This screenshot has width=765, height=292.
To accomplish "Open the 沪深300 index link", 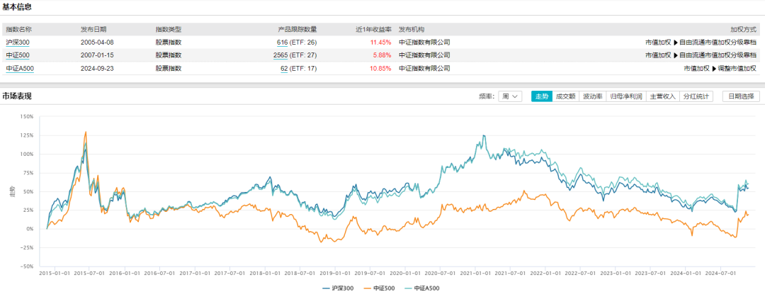I will 17,42.
